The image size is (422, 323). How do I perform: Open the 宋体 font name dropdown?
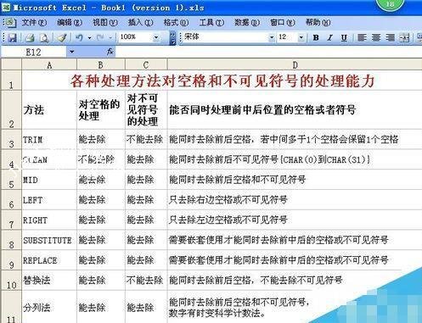click(272, 37)
